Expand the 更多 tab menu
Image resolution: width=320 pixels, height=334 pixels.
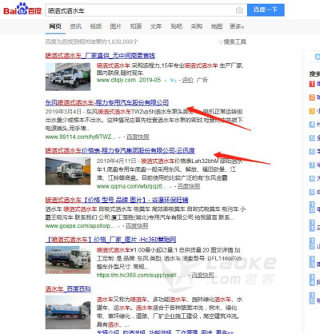(237, 26)
